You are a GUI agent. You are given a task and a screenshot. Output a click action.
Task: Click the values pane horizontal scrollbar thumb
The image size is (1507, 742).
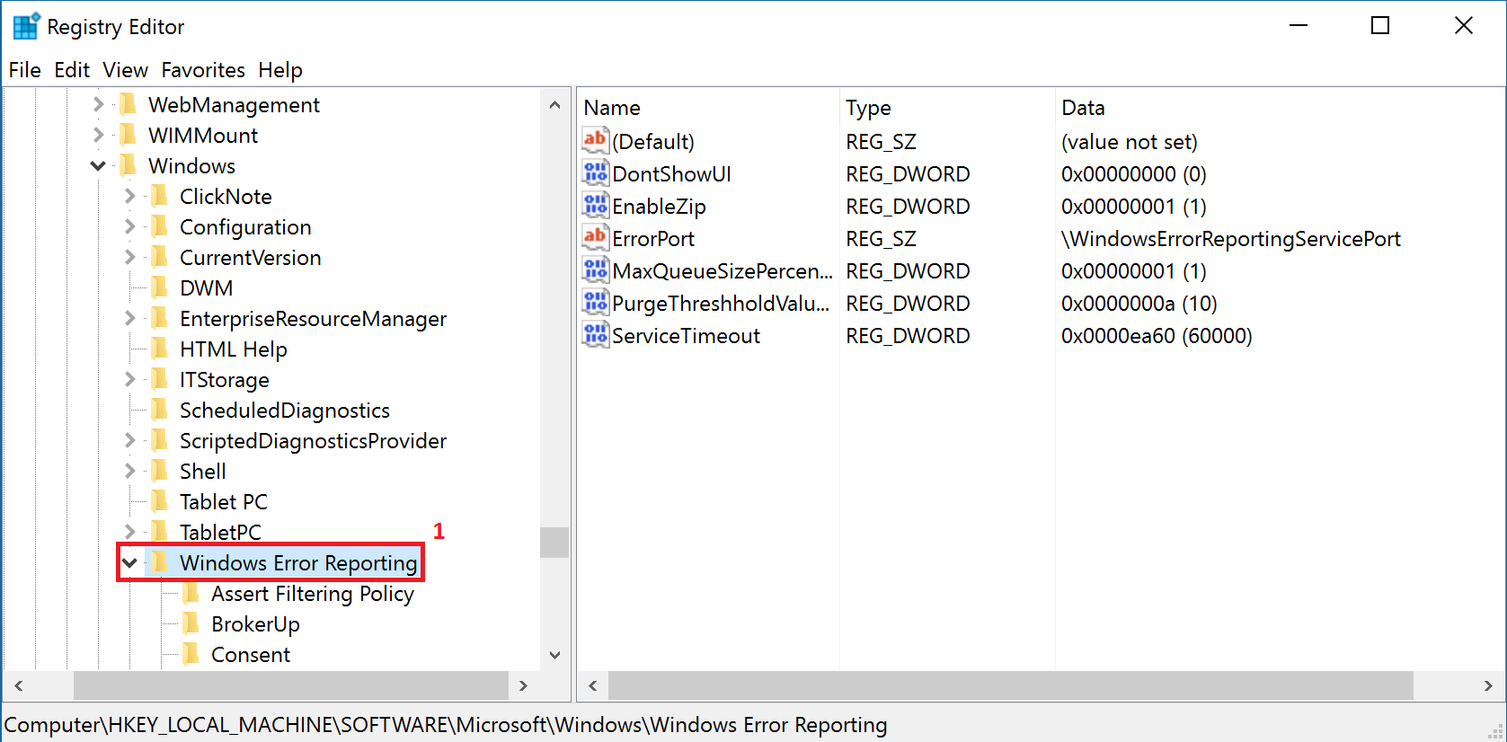click(x=1011, y=685)
